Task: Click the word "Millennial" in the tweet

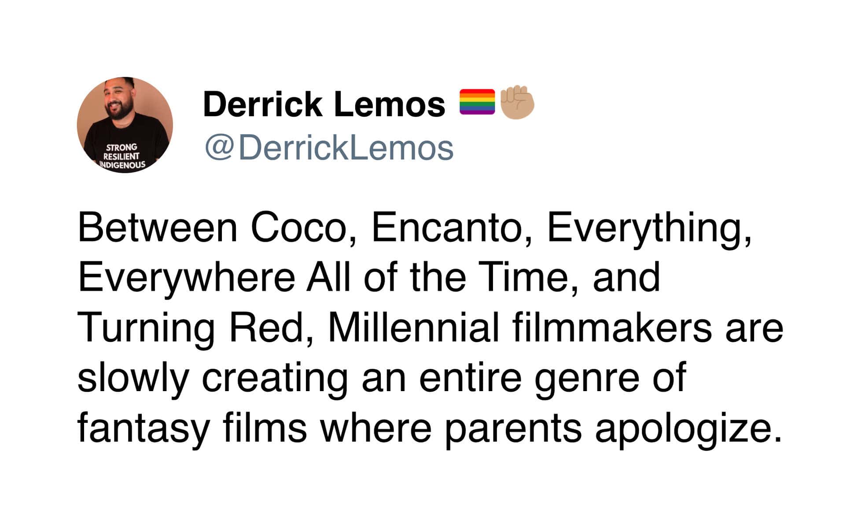Action: (x=413, y=328)
